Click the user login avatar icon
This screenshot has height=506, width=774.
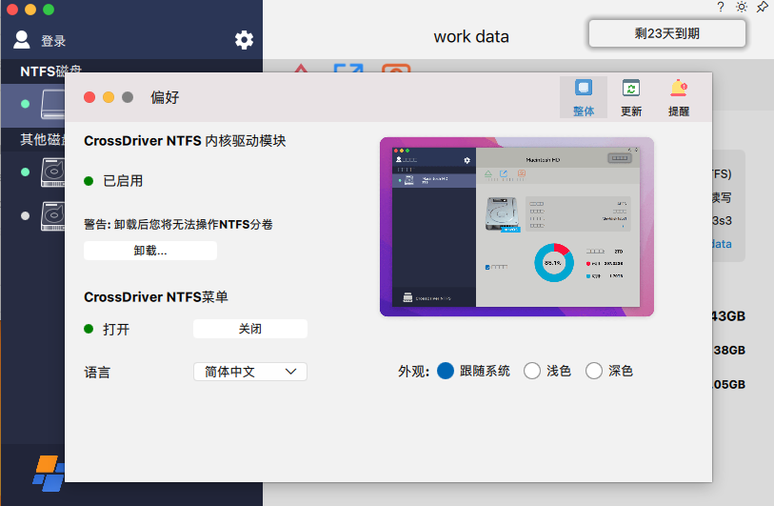(x=22, y=40)
